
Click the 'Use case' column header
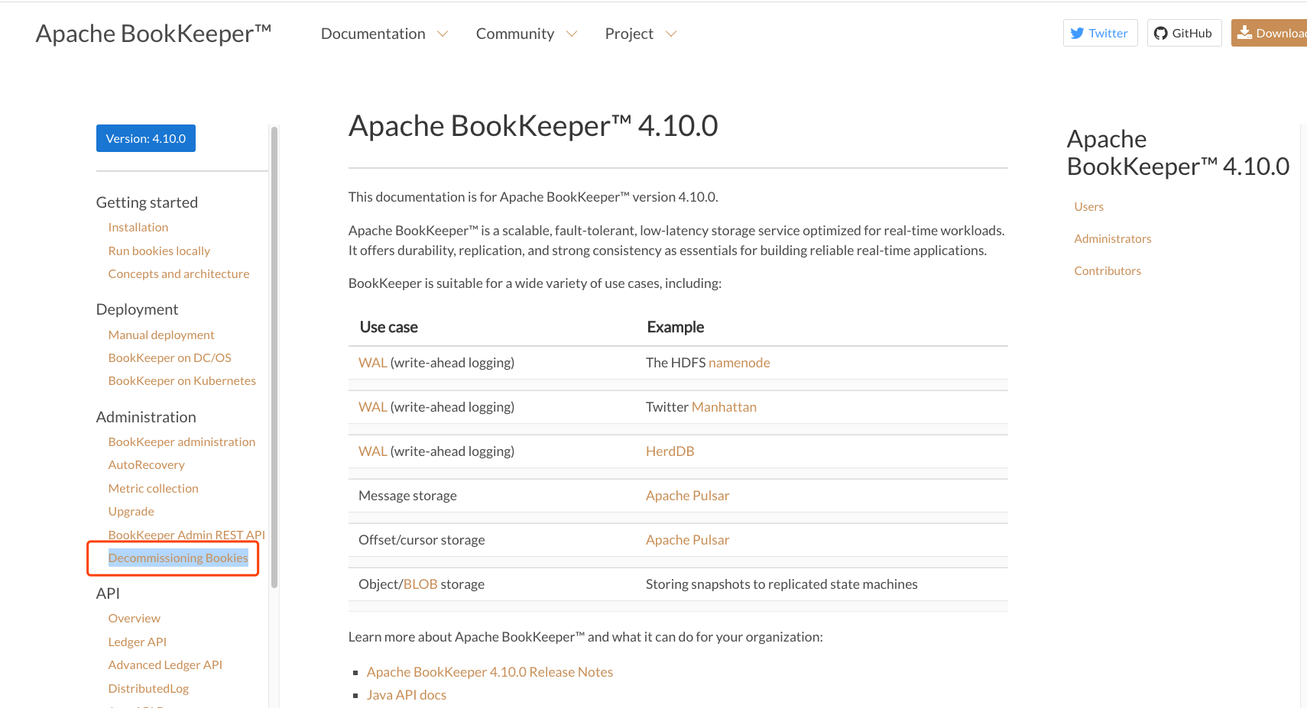389,327
